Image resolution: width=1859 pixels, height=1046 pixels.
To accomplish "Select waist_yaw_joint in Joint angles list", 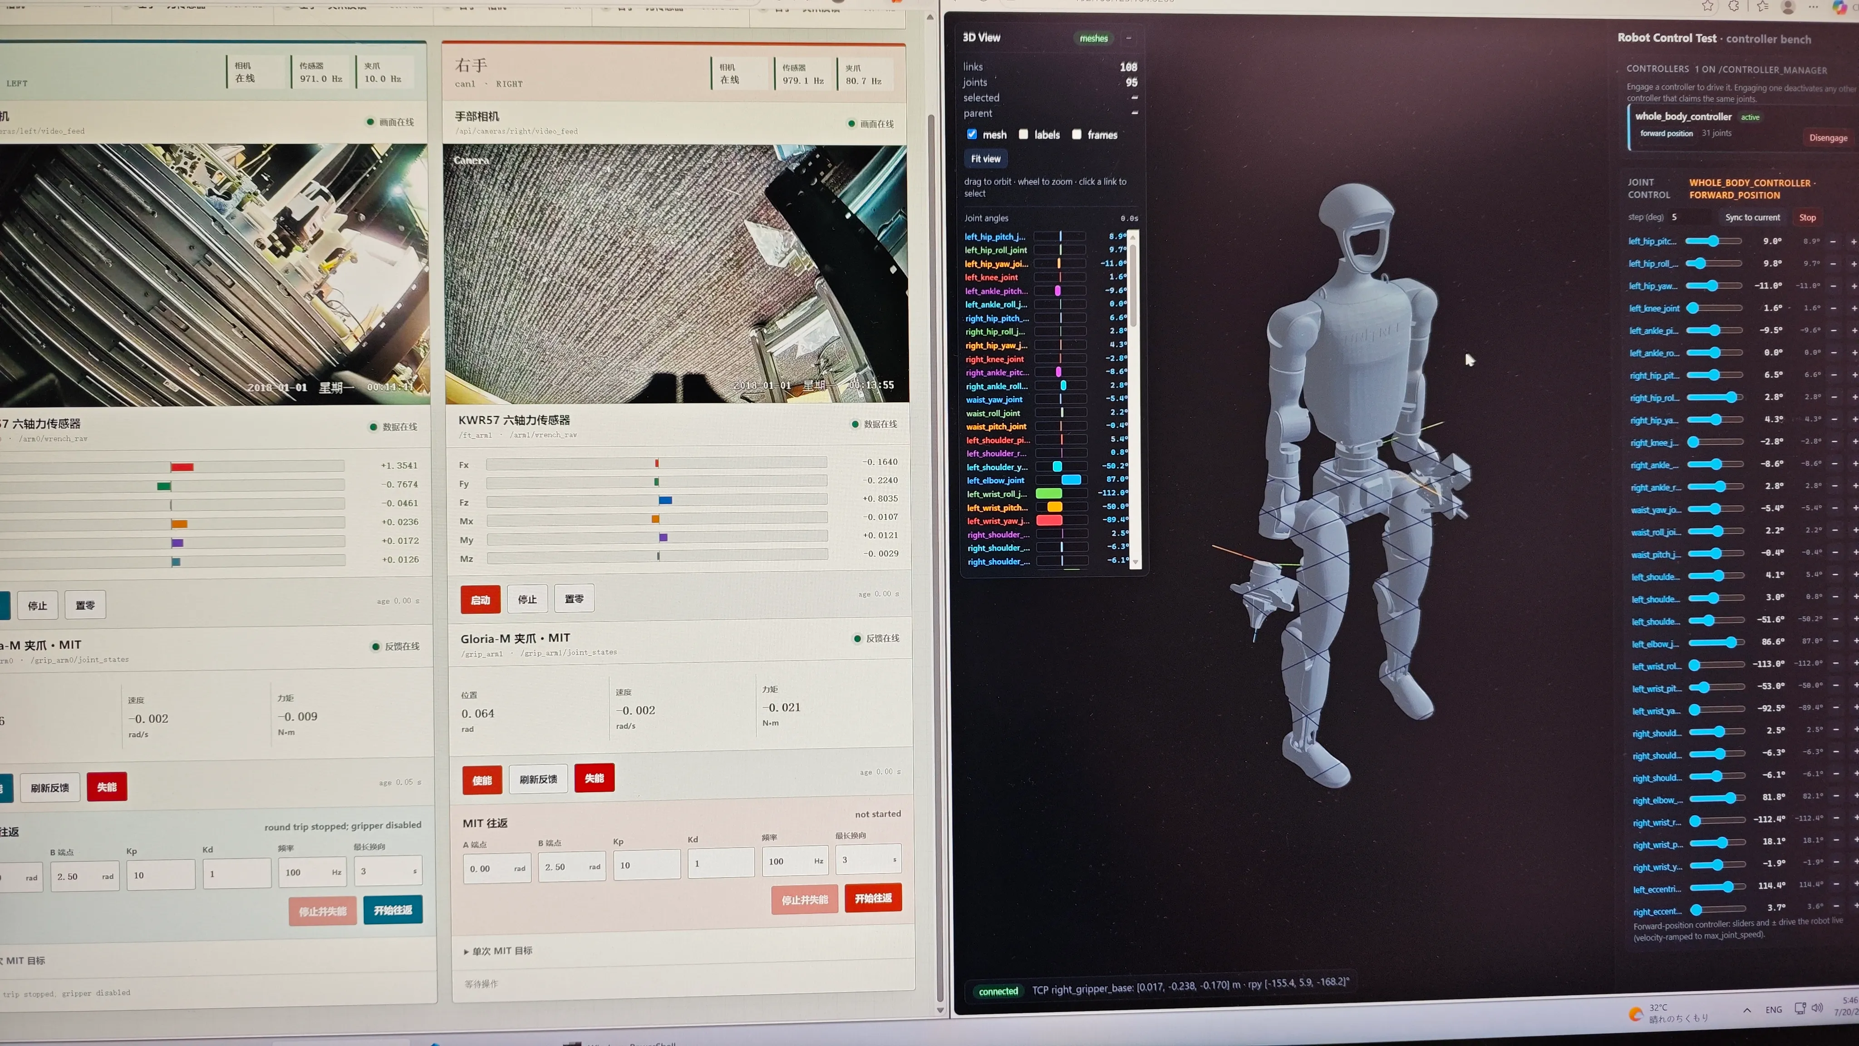I will (x=994, y=399).
